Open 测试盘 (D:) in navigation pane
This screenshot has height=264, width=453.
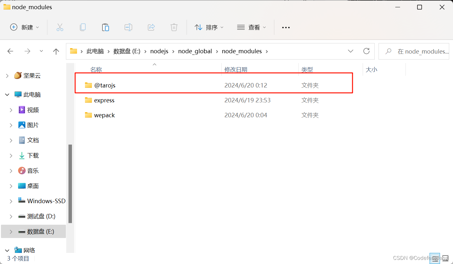[x=41, y=216]
